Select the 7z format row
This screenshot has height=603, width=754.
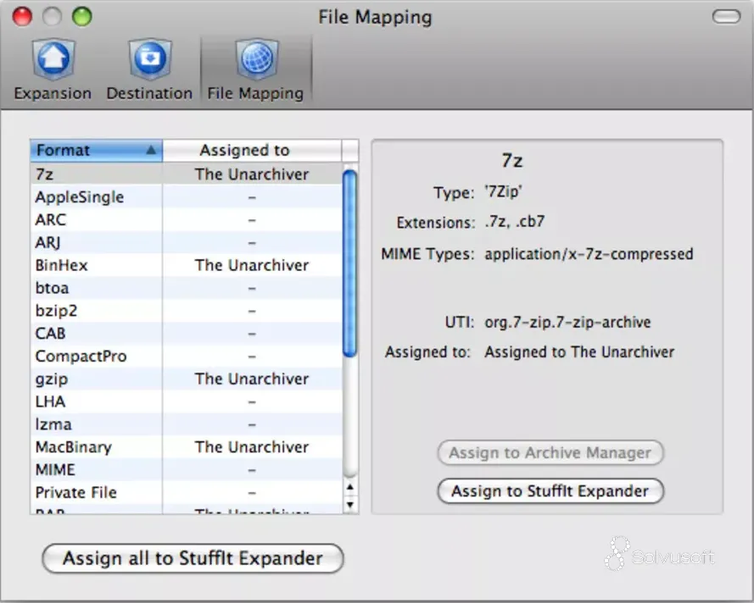pos(186,174)
